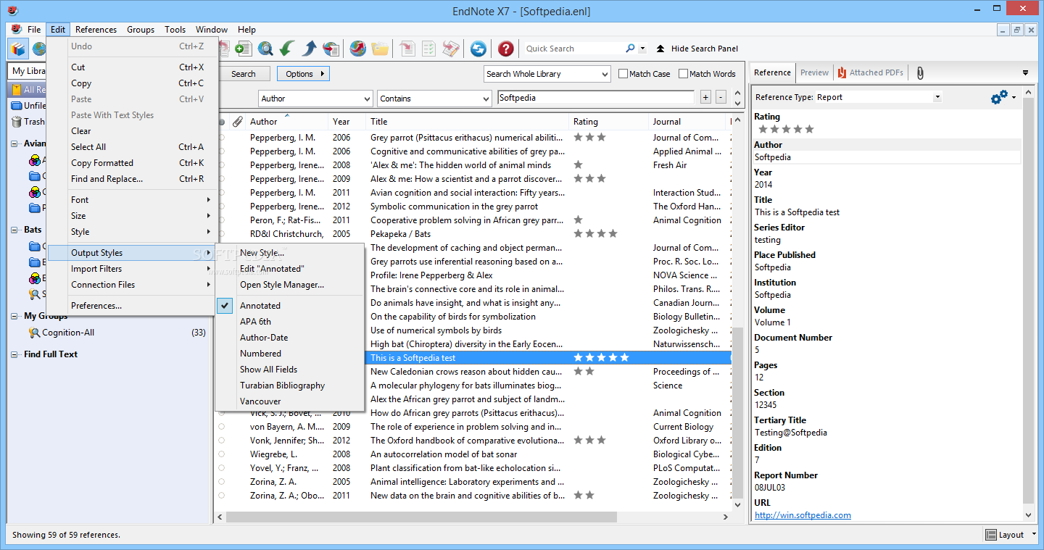Switch to the Preview tab

[x=814, y=72]
